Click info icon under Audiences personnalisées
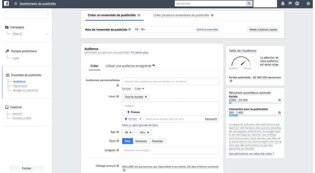This screenshot has height=173, width=315. pyautogui.click(x=118, y=86)
